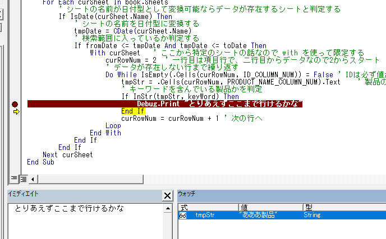Click the tmpStr = .Cells assignment line
This screenshot has height=239, width=386.
click(x=231, y=82)
